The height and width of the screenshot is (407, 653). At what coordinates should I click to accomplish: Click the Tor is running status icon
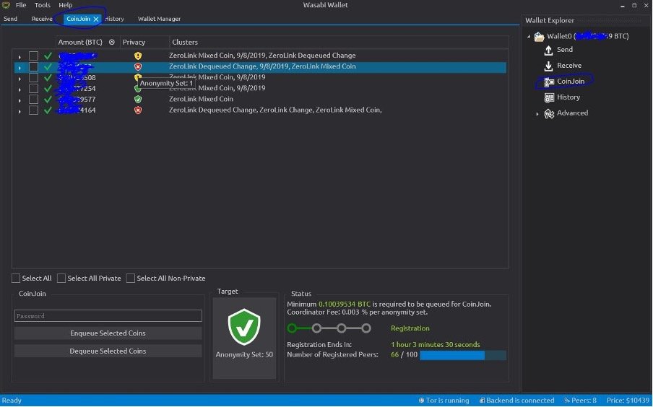click(421, 401)
